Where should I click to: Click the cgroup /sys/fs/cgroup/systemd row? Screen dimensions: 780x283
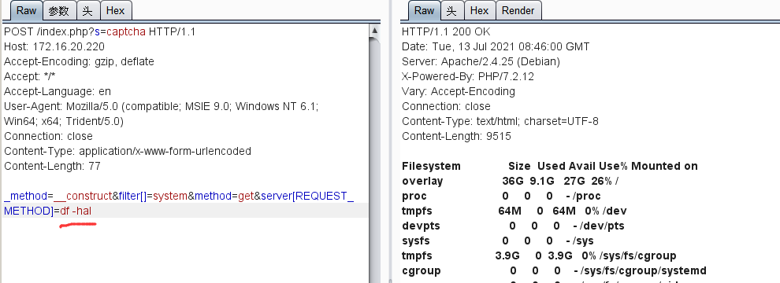tap(554, 270)
